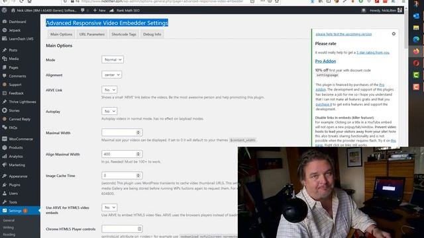Click the WordPress logo in admin bar
The height and width of the screenshot is (238, 424).
point(5,11)
